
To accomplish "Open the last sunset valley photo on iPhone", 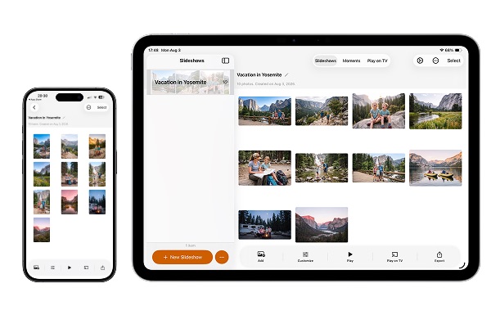I will [x=42, y=230].
